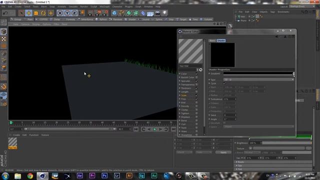320x180 pixels.
Task: Click the coordinate system icon
Action: click(81, 13)
